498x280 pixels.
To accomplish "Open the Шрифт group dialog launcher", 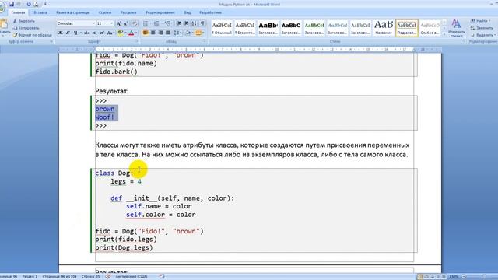I will click(x=137, y=41).
